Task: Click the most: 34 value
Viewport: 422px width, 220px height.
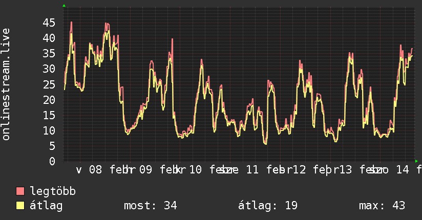Action: pos(150,206)
